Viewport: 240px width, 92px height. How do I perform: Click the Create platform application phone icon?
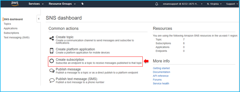52,51
